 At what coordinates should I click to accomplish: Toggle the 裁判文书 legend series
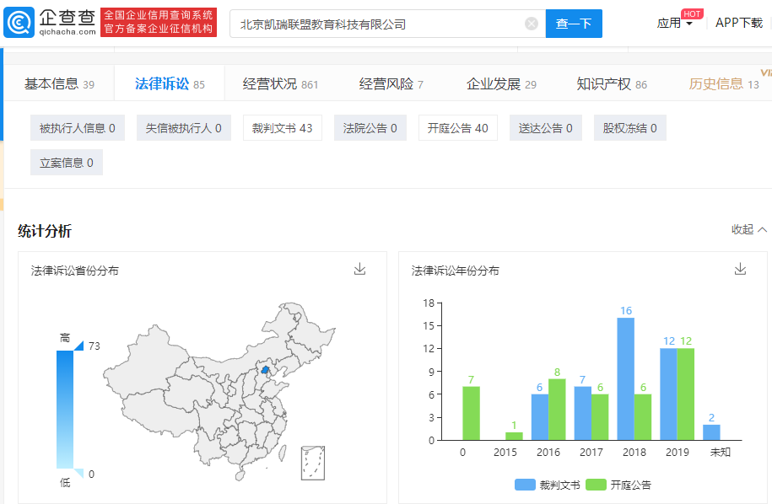[547, 485]
